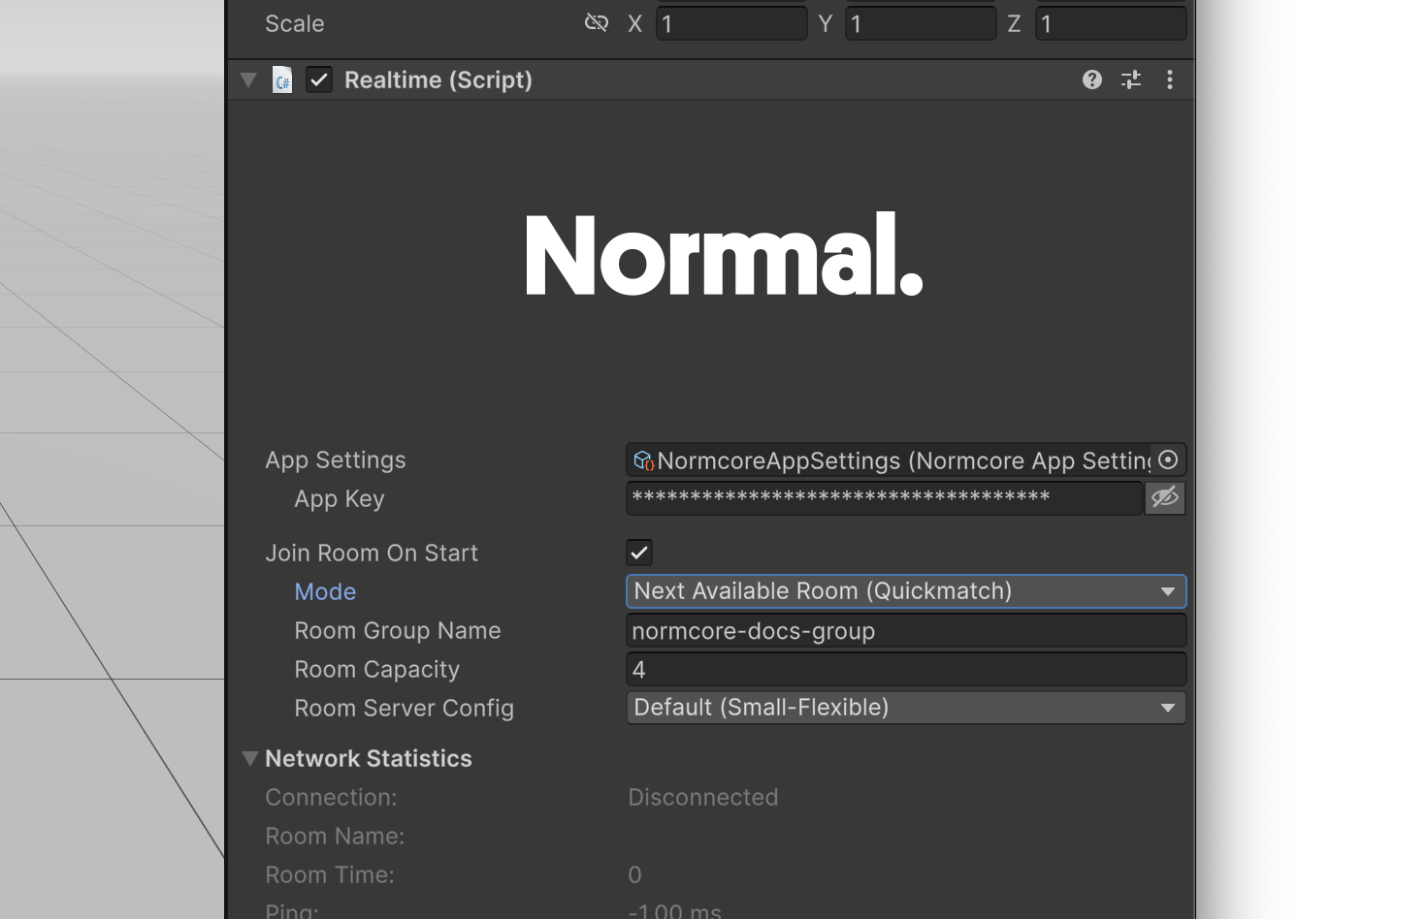Click the Room Capacity field
1428x919 pixels.
(905, 670)
